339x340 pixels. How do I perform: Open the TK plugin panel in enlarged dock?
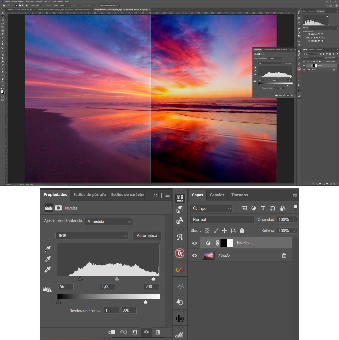[180, 253]
